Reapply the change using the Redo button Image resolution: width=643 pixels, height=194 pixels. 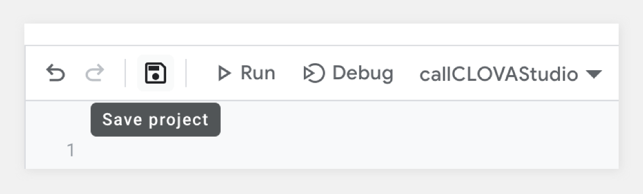click(x=94, y=73)
